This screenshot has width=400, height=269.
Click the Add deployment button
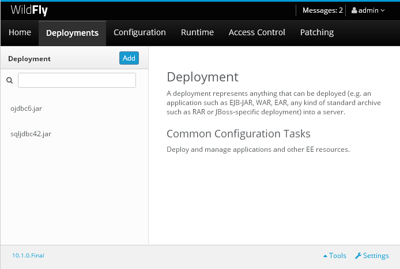(x=129, y=58)
